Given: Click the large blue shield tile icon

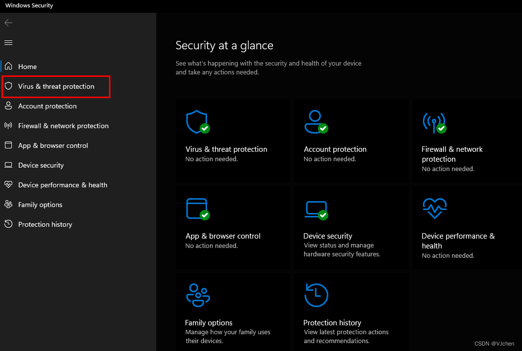Looking at the screenshot, I should tap(198, 122).
